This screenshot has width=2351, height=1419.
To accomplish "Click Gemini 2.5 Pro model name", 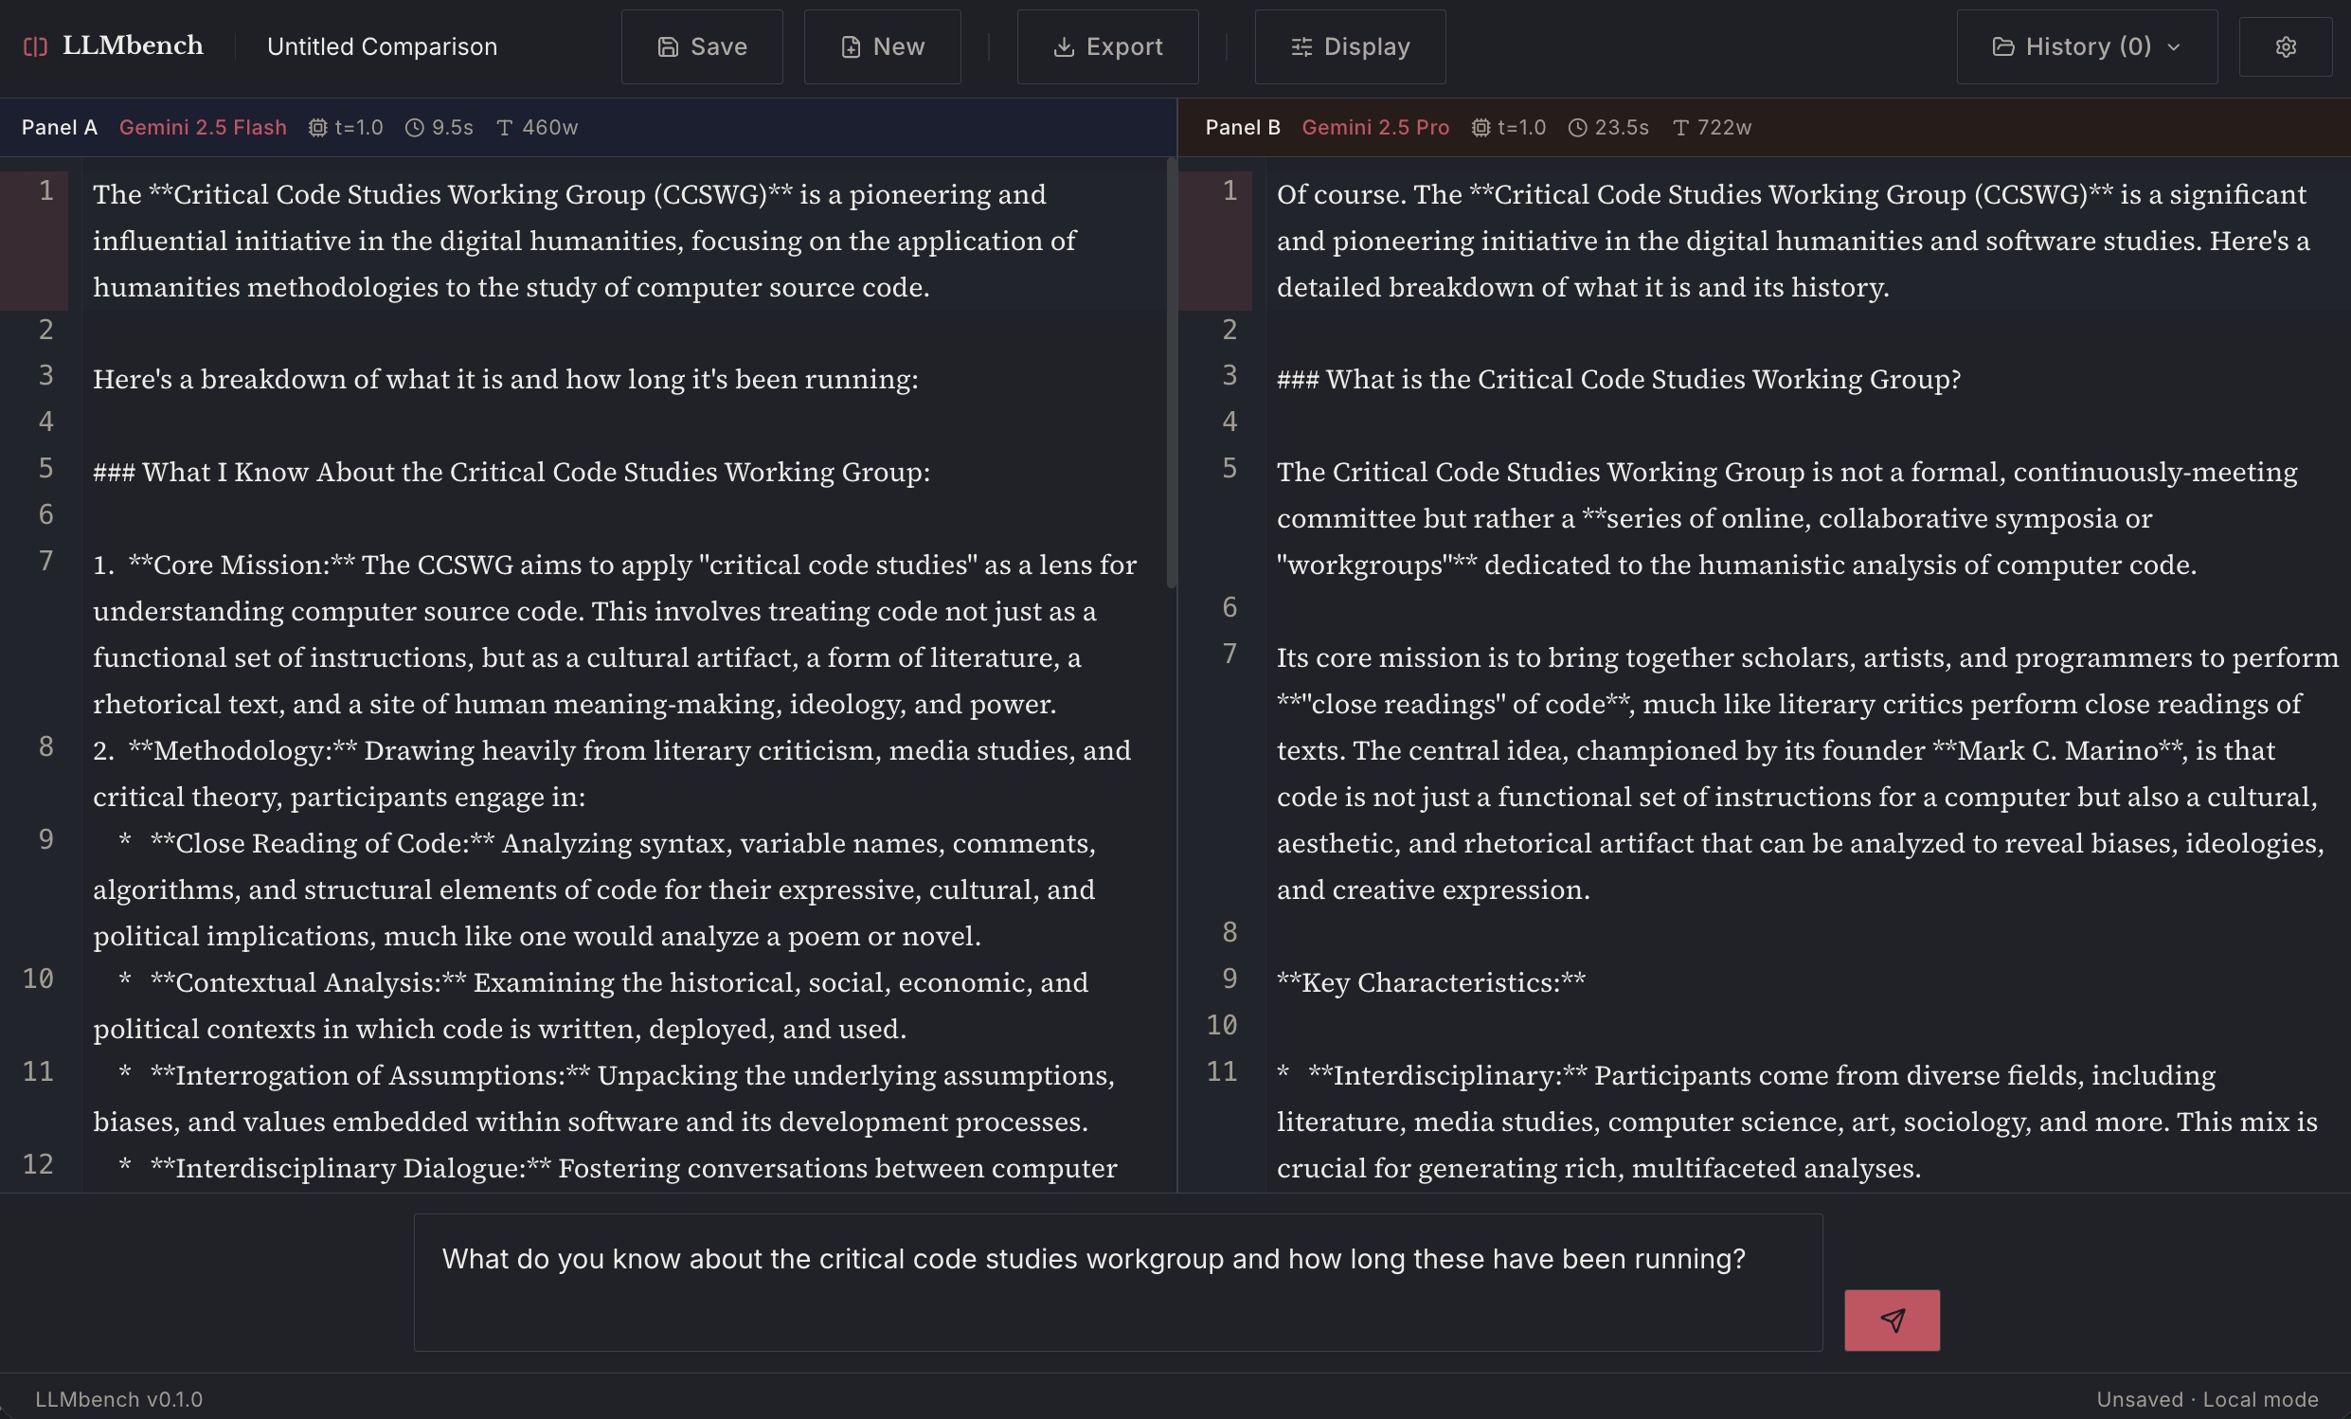I will (1375, 127).
